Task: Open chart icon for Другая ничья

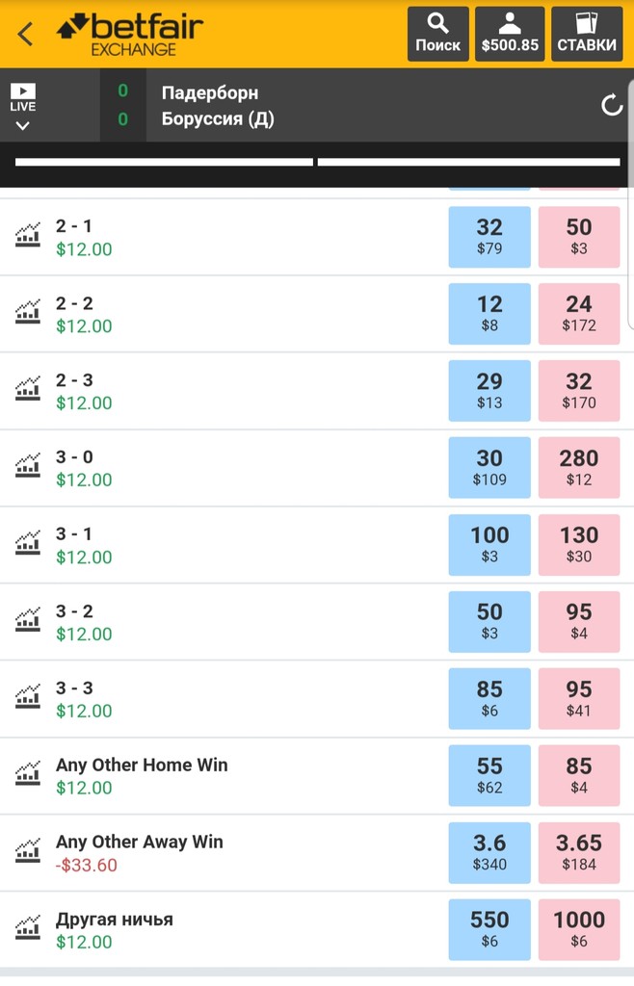Action: click(x=28, y=927)
